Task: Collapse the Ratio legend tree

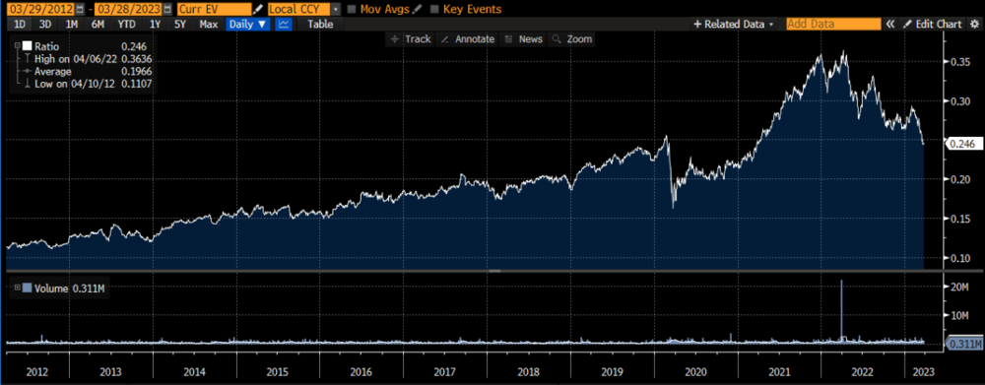Action: [x=17, y=46]
